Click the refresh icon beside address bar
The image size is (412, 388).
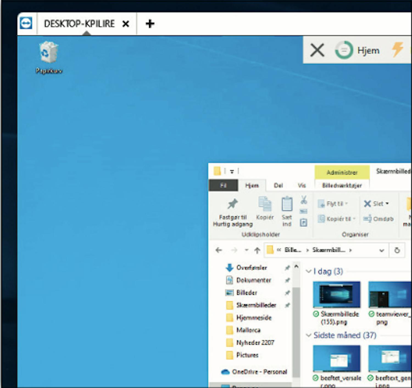pyautogui.click(x=397, y=250)
